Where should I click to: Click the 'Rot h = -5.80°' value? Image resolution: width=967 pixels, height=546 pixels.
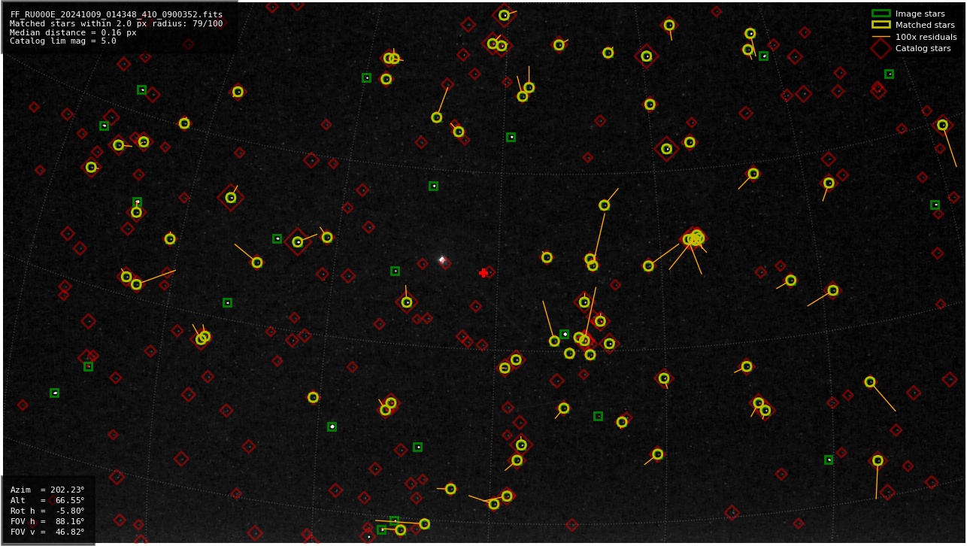point(47,511)
